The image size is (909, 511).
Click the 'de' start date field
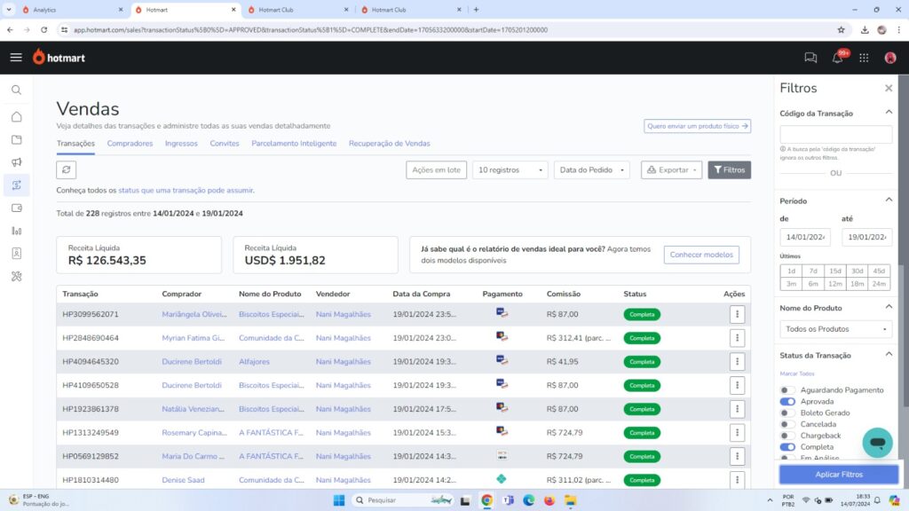804,237
